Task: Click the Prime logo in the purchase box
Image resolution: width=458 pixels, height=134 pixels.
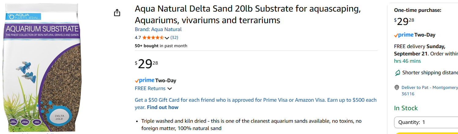Action: tap(404, 35)
